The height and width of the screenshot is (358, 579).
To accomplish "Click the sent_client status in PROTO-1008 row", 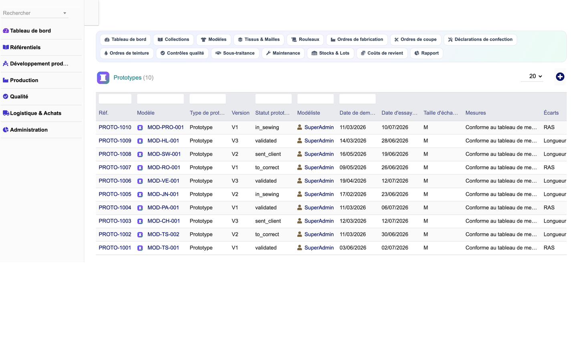I will 268,154.
